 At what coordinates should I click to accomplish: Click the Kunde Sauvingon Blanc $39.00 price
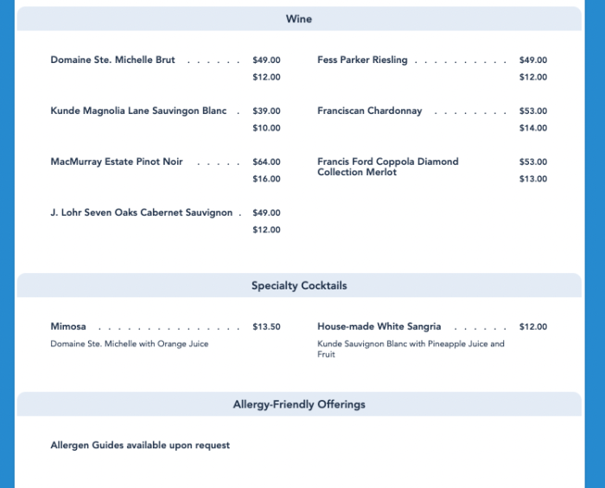point(266,111)
